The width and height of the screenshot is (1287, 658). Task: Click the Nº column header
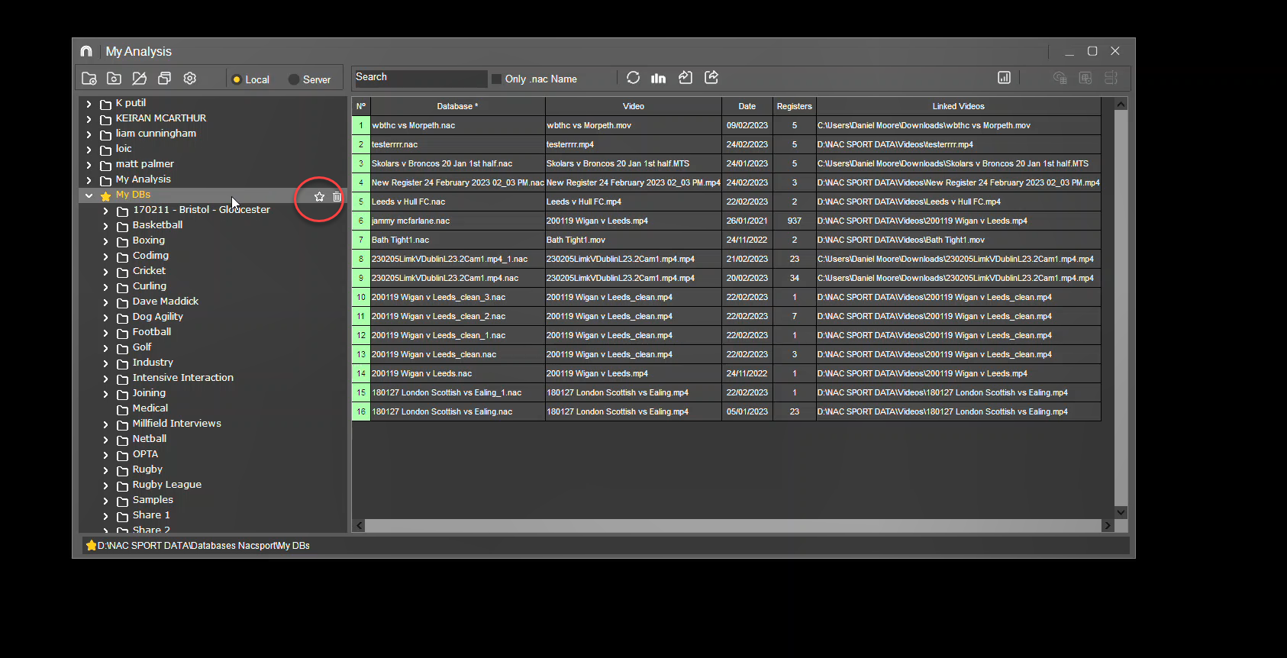pyautogui.click(x=361, y=106)
